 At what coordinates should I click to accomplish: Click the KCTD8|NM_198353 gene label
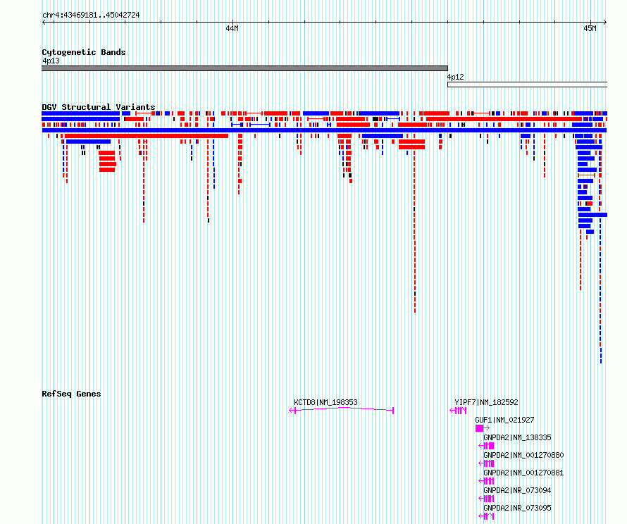pyautogui.click(x=325, y=402)
